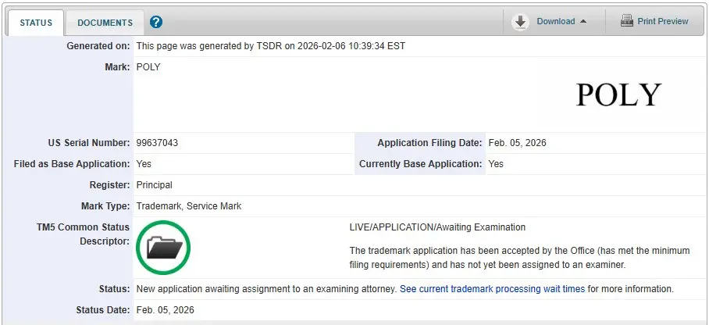Click Mark Type value Trademark, Service Mark
Image resolution: width=709 pixels, height=325 pixels.
click(189, 206)
